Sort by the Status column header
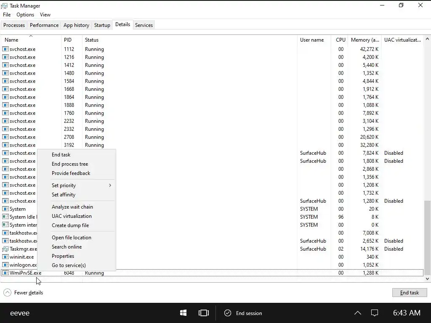Image resolution: width=431 pixels, height=323 pixels. [190, 40]
